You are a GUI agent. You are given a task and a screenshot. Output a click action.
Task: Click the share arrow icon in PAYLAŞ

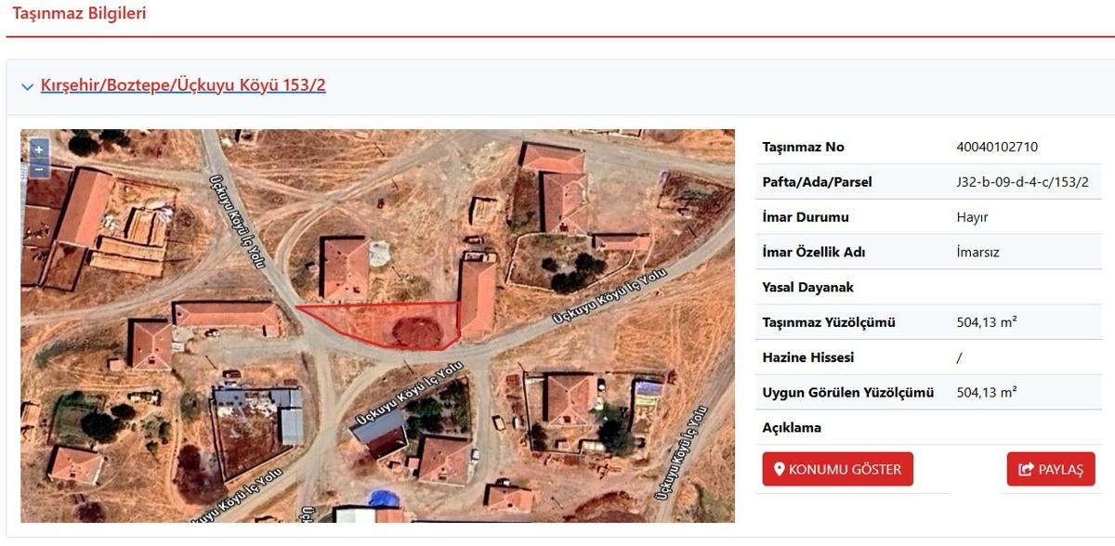pyautogui.click(x=1026, y=469)
